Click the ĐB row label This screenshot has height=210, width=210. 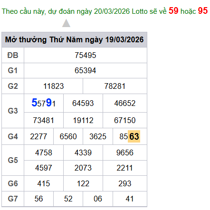pyautogui.click(x=13, y=56)
